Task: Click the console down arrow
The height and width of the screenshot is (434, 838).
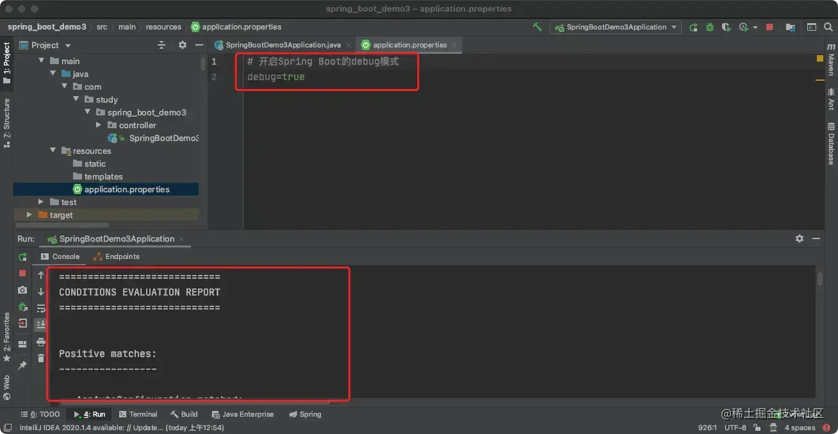Action: tap(41, 292)
